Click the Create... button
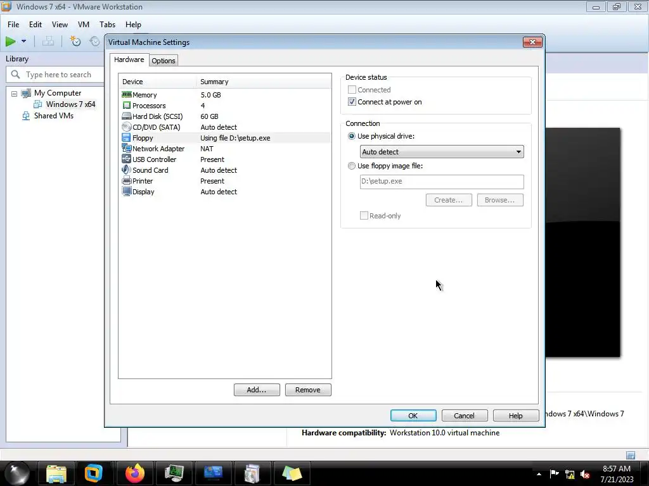 coord(449,200)
